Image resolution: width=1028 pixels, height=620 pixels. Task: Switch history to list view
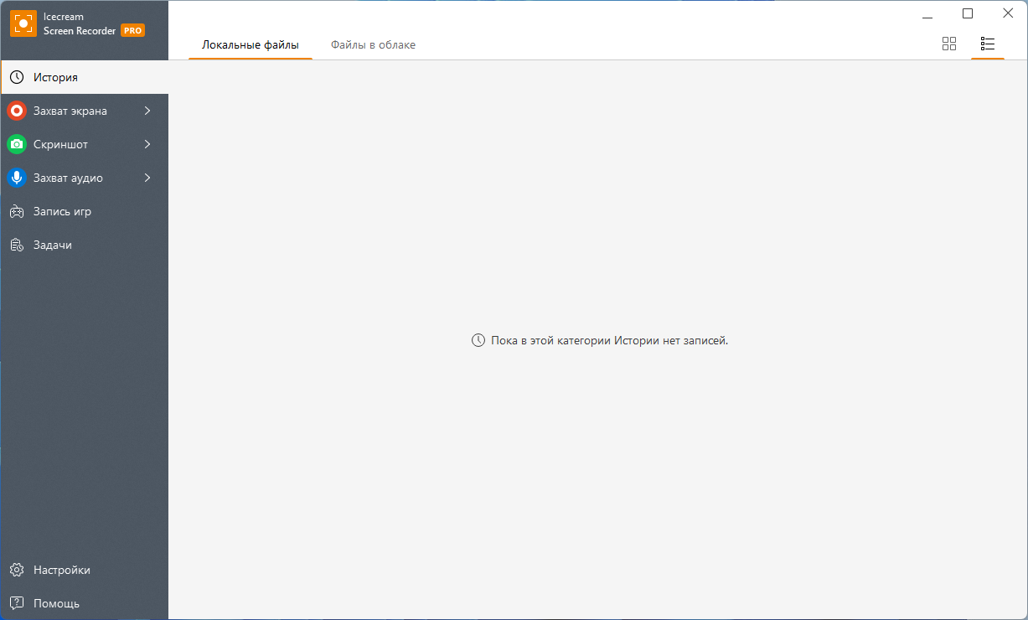point(988,44)
